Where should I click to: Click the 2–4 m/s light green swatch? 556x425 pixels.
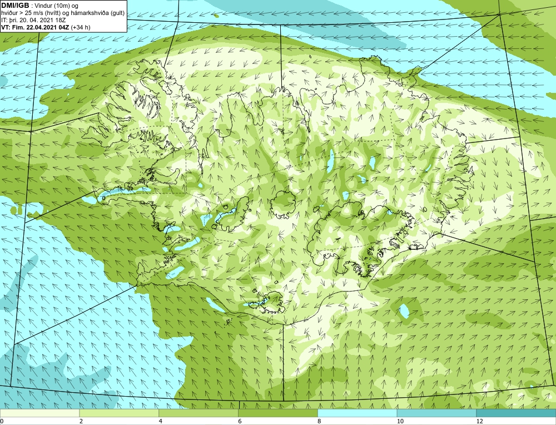point(119,413)
